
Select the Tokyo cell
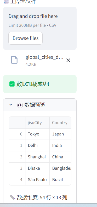click(x=37, y=134)
